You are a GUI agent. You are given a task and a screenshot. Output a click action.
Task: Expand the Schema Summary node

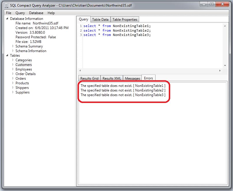[13, 46]
